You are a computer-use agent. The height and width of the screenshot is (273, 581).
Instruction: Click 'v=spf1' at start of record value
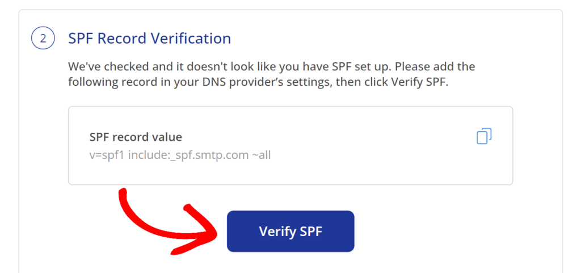[107, 155]
